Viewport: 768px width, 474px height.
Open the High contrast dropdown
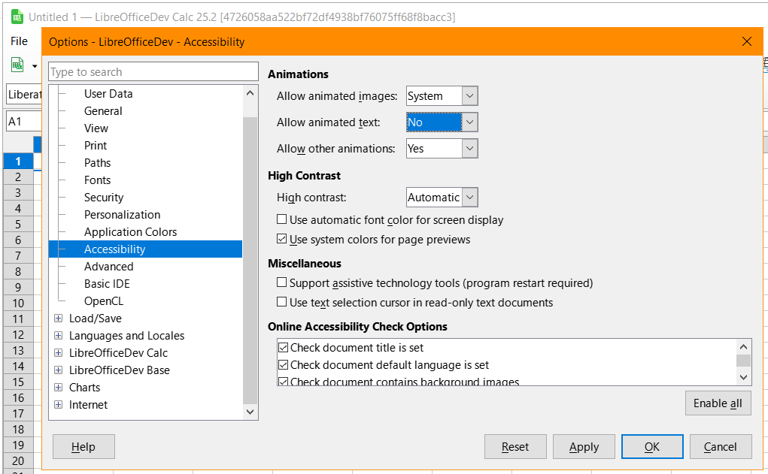coord(469,198)
